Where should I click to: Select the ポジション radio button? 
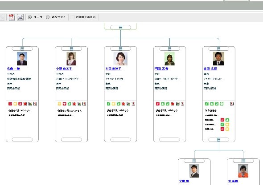(x=48, y=17)
